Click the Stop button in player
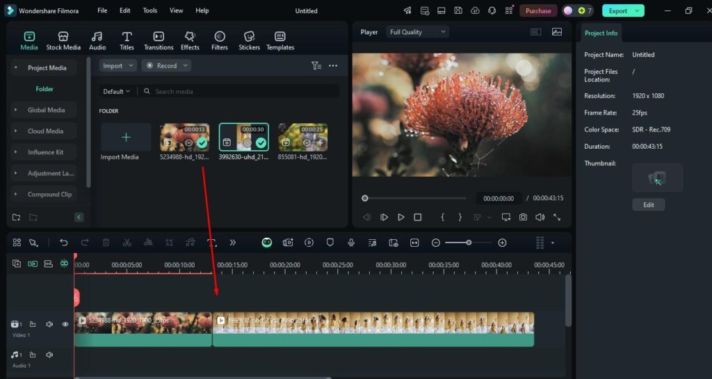Viewport: 712px width, 379px height. 418,218
